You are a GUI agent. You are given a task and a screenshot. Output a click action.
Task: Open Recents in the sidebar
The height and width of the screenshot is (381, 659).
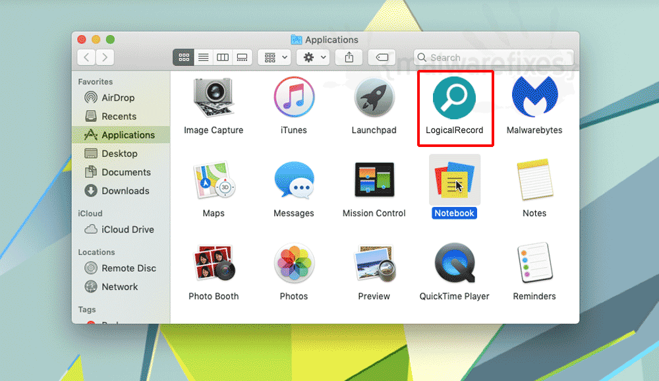pyautogui.click(x=121, y=116)
